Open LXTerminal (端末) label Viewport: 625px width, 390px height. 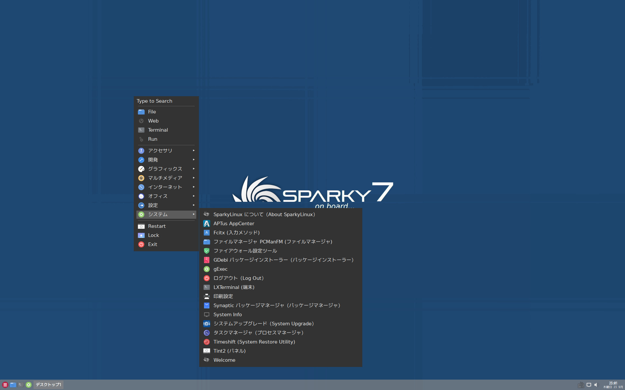coord(234,287)
